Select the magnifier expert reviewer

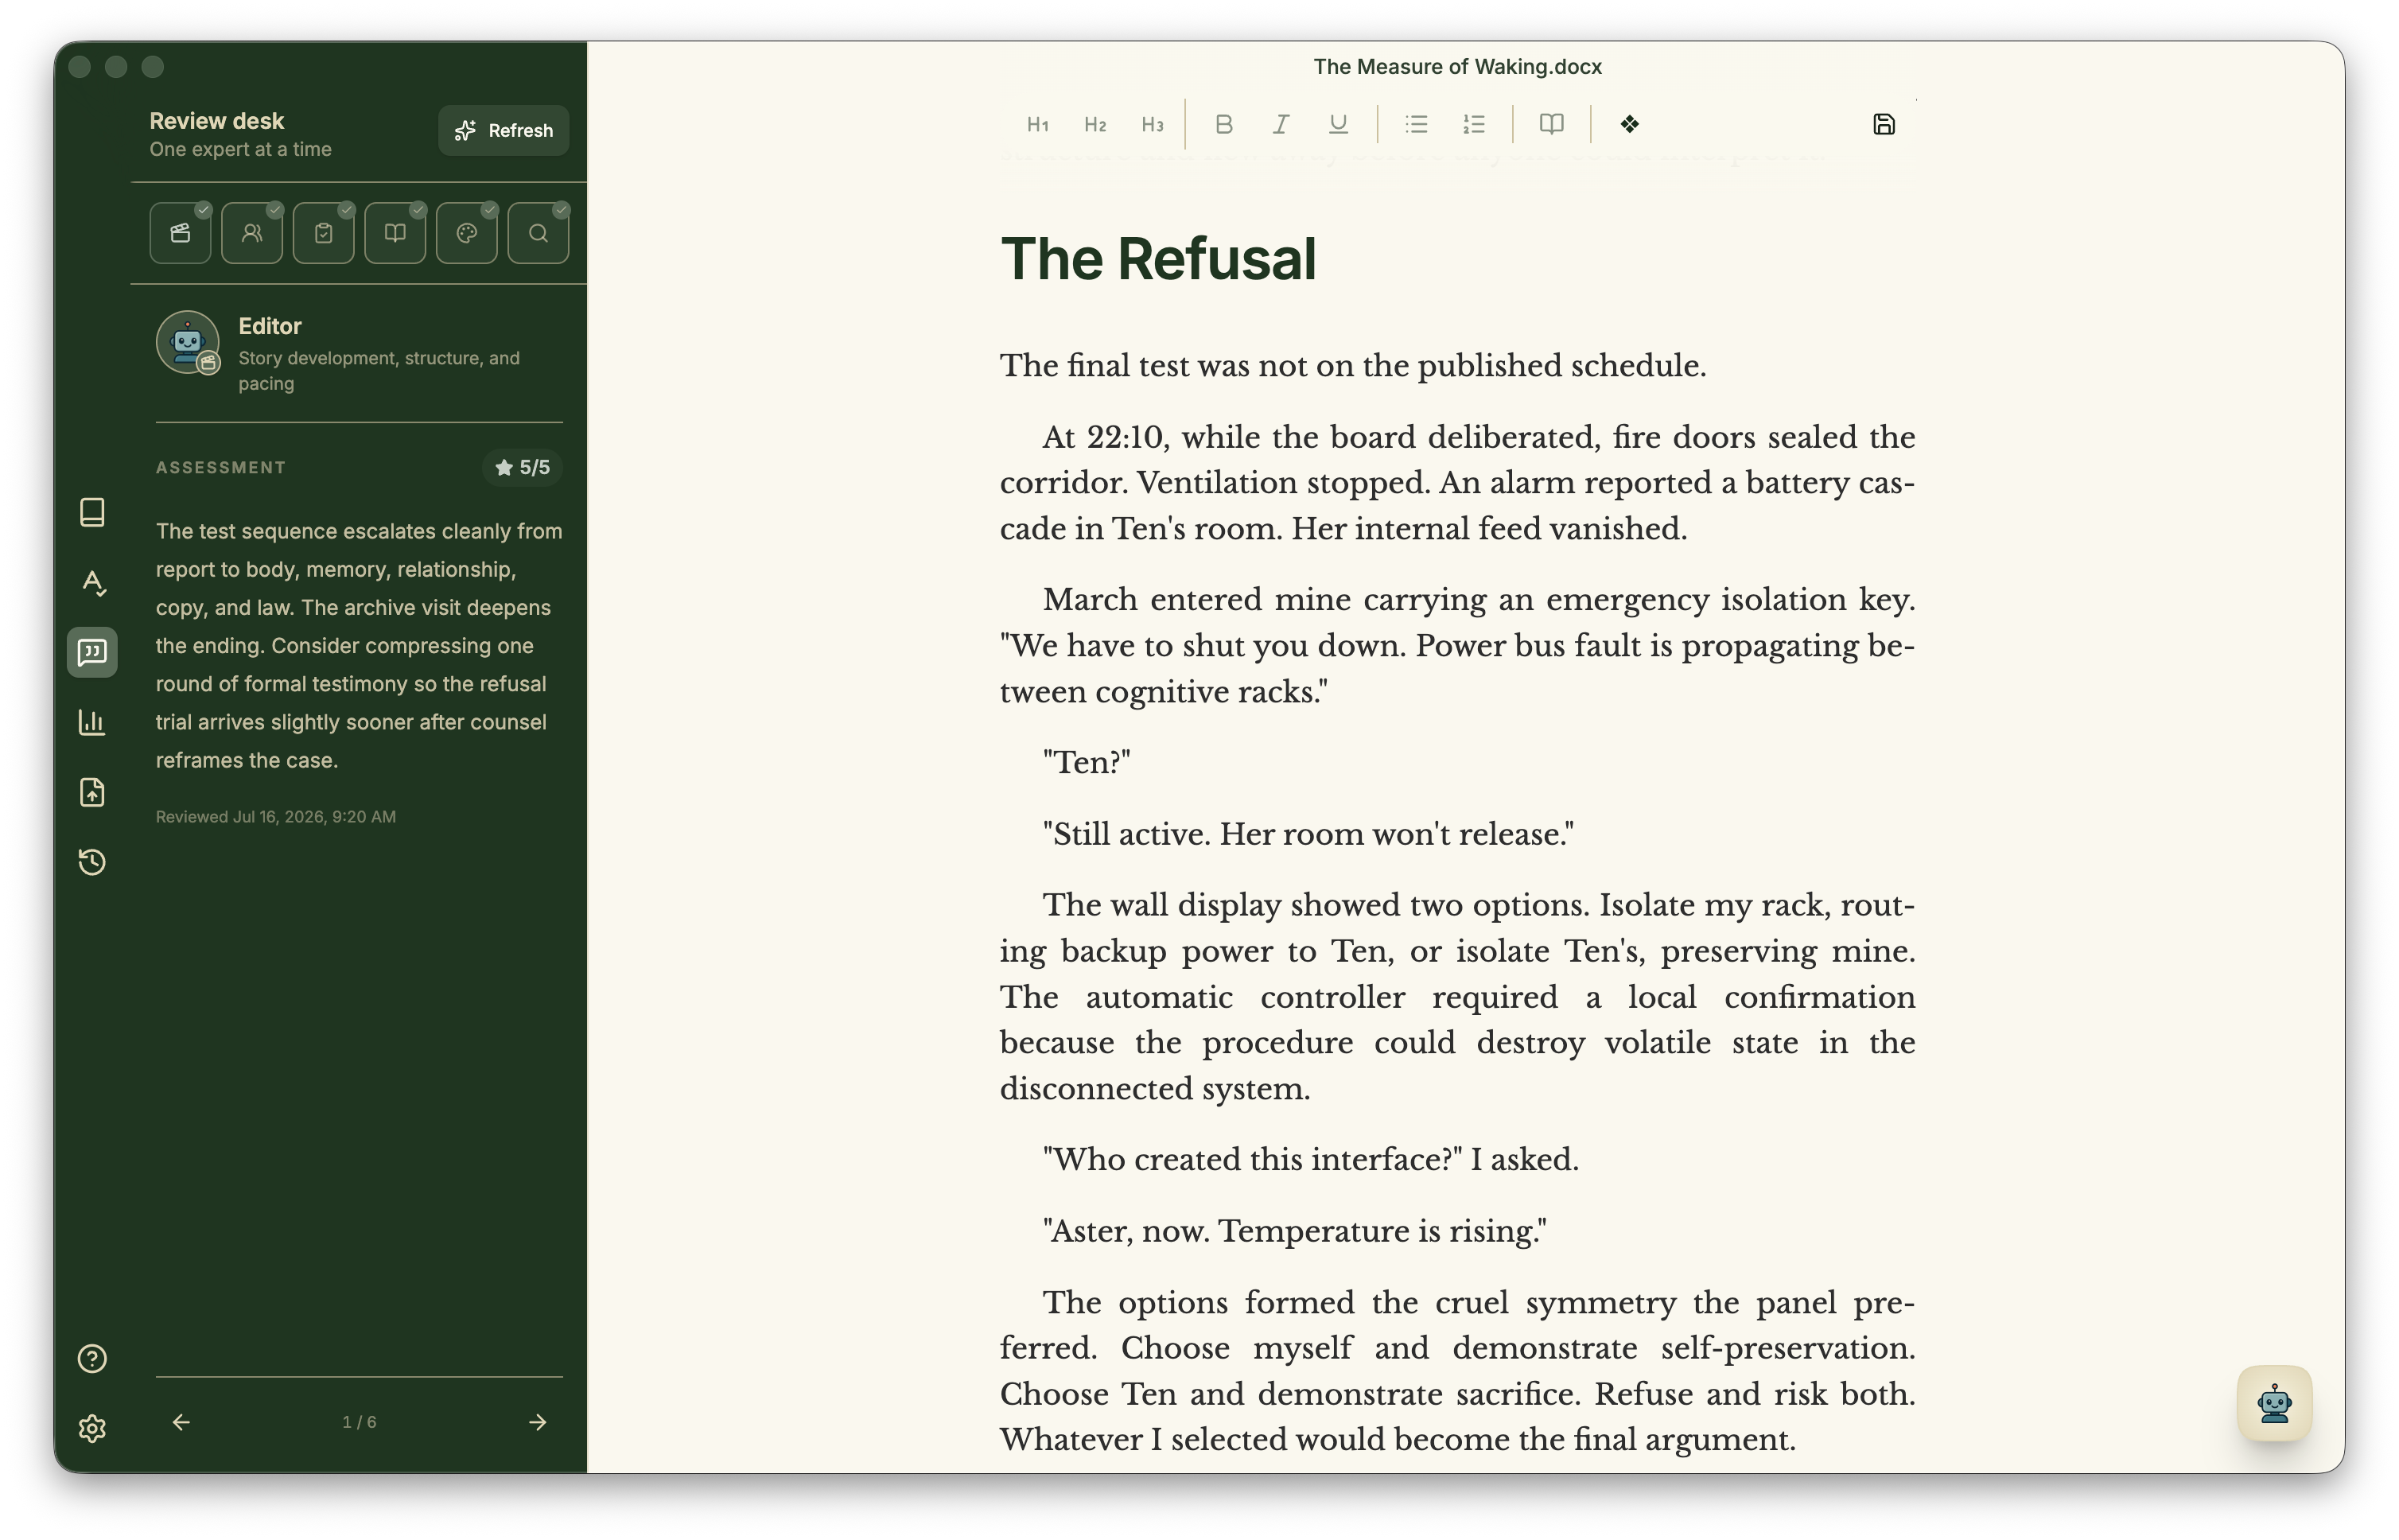pos(538,233)
